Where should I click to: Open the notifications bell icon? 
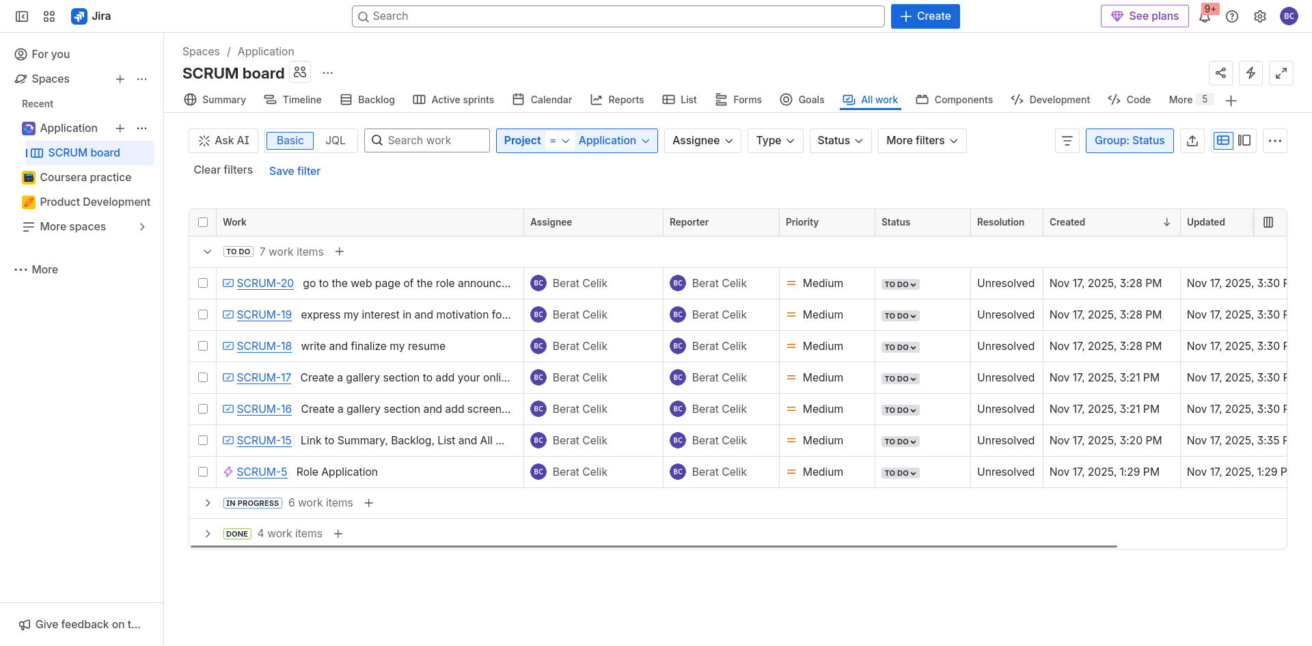[x=1204, y=17]
